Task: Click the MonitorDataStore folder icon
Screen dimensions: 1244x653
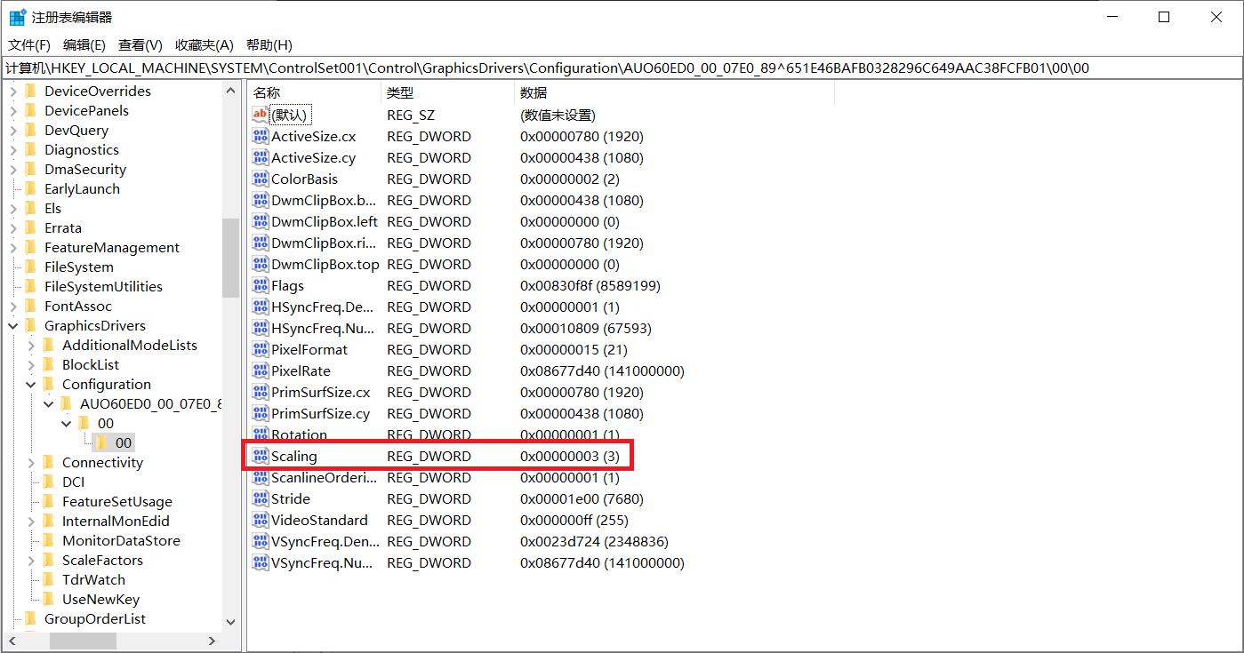Action: click(49, 540)
